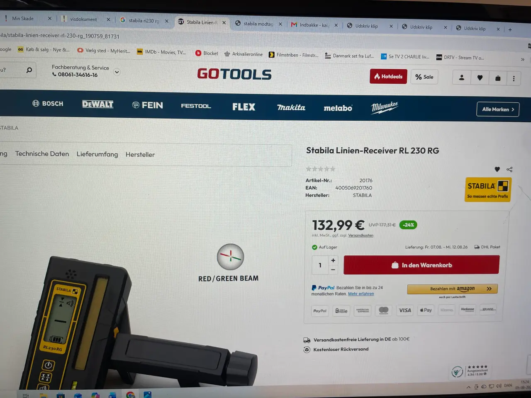Open the three-dot more menu in header

514,78
